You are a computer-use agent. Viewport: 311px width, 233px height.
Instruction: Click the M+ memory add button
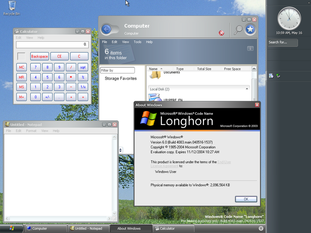(x=21, y=97)
